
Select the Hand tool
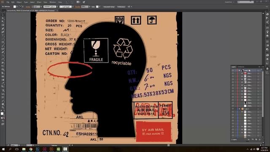[3, 104]
